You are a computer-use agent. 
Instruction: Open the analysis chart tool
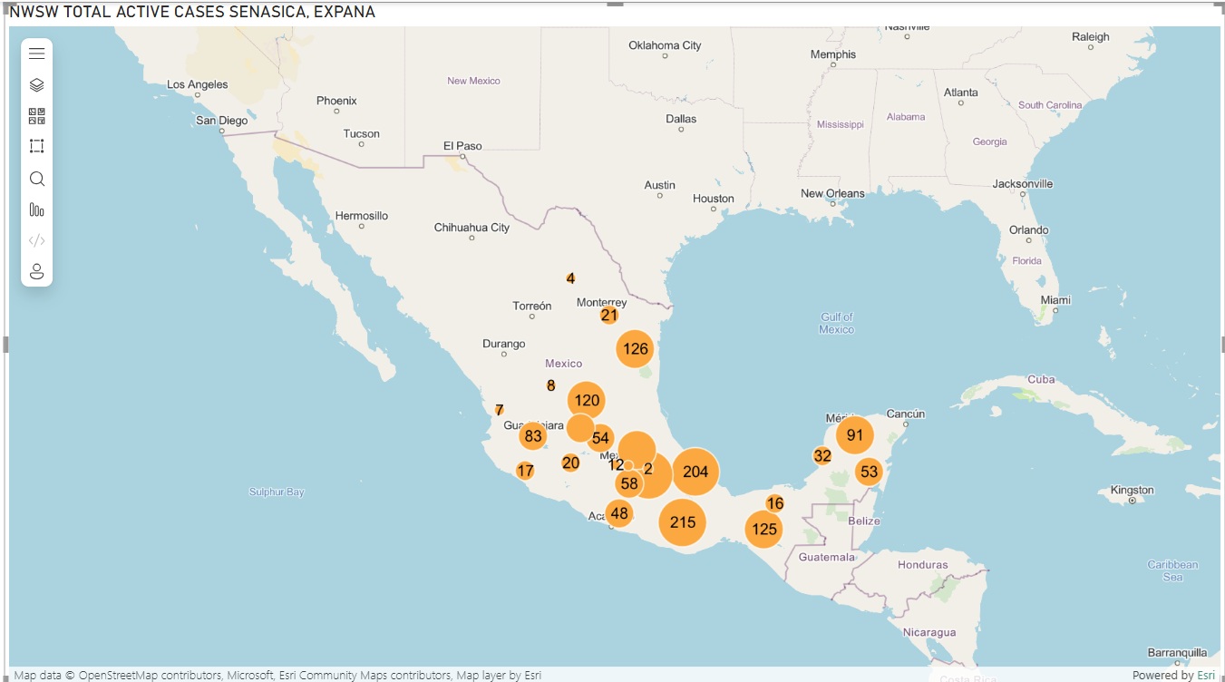(37, 209)
